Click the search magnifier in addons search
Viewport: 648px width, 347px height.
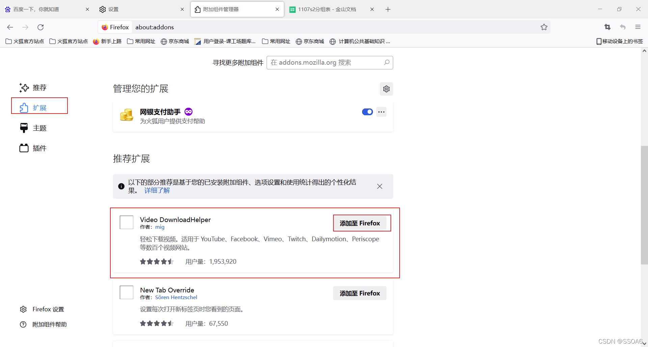click(387, 62)
